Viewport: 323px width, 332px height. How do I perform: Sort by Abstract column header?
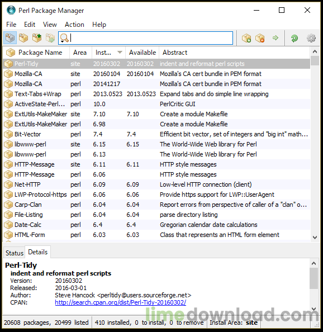click(235, 53)
